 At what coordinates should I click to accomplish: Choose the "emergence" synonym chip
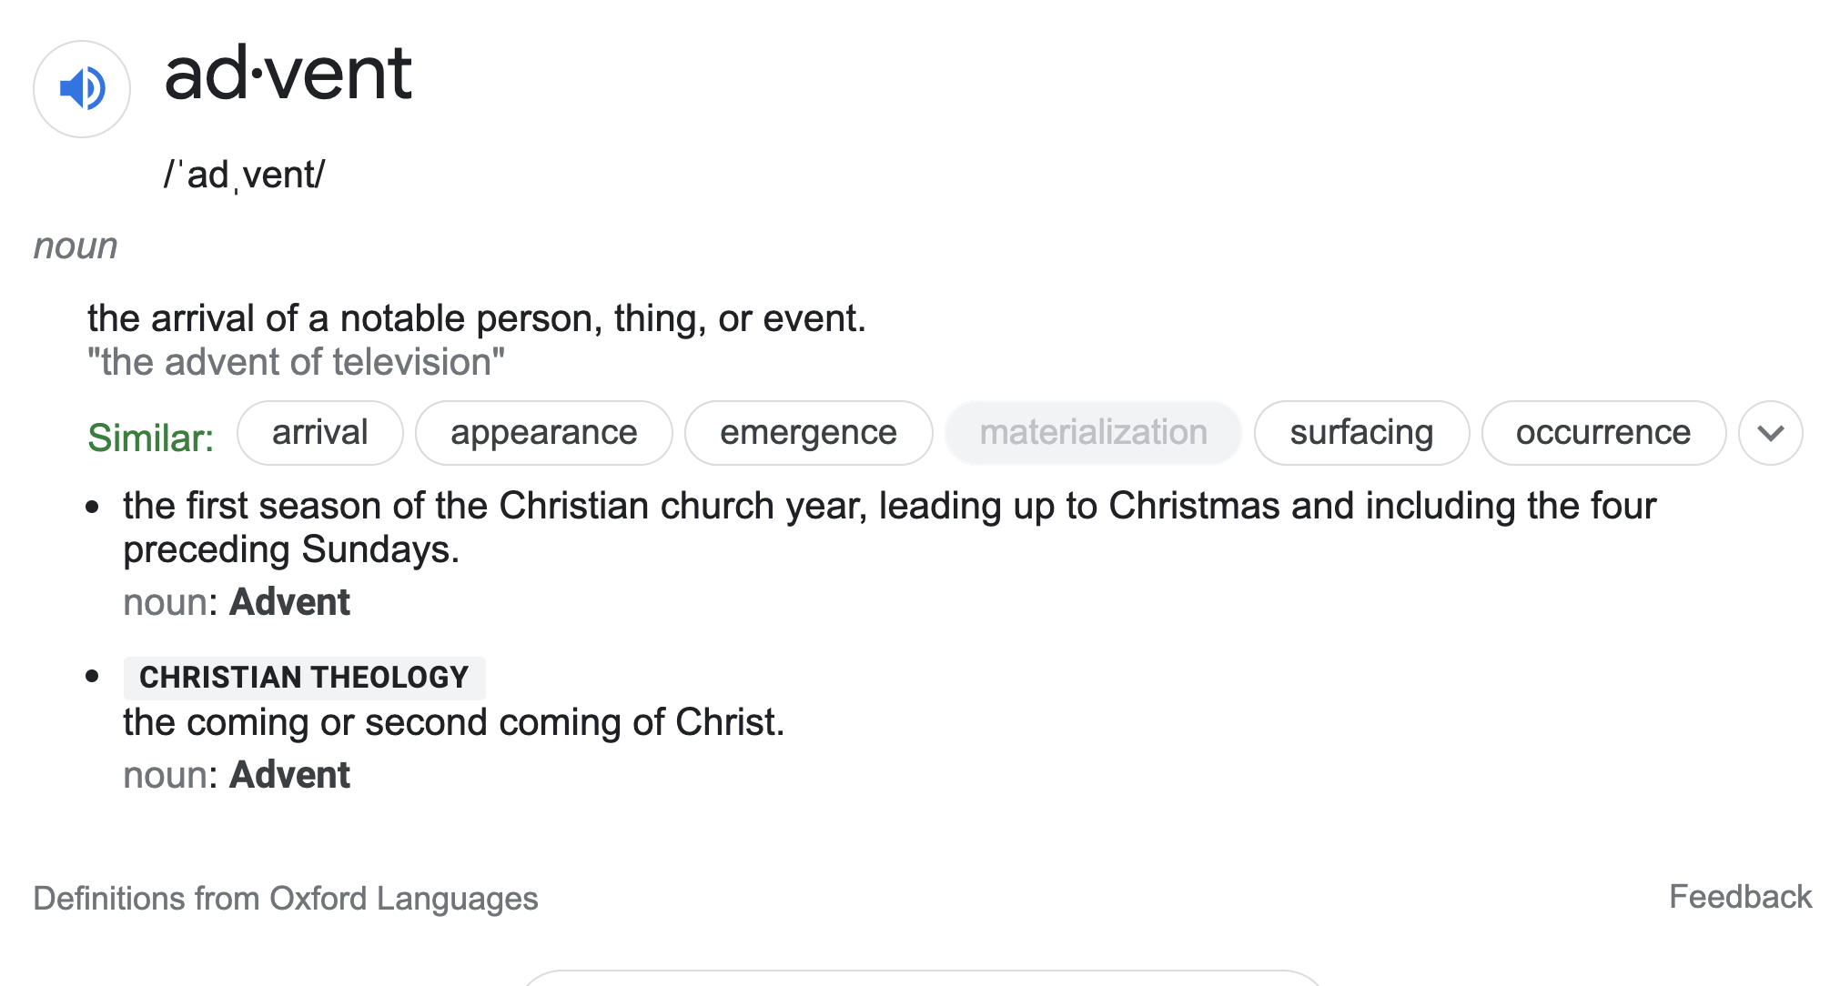(x=808, y=433)
